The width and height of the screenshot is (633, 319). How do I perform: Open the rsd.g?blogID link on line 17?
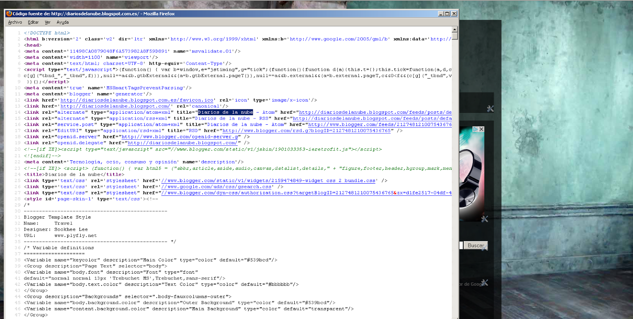[307, 131]
